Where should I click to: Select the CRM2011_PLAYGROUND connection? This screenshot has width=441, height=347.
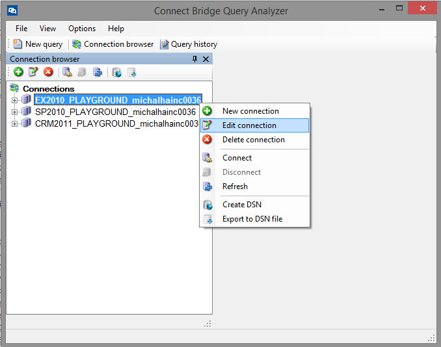116,123
